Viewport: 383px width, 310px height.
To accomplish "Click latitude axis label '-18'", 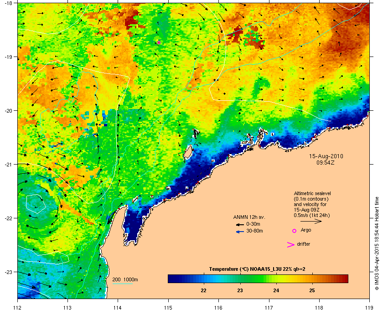I will pyautogui.click(x=8, y=3).
